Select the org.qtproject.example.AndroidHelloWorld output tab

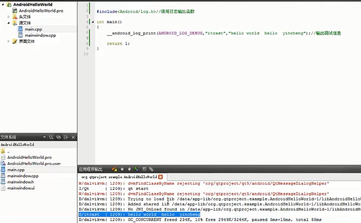(x=119, y=177)
